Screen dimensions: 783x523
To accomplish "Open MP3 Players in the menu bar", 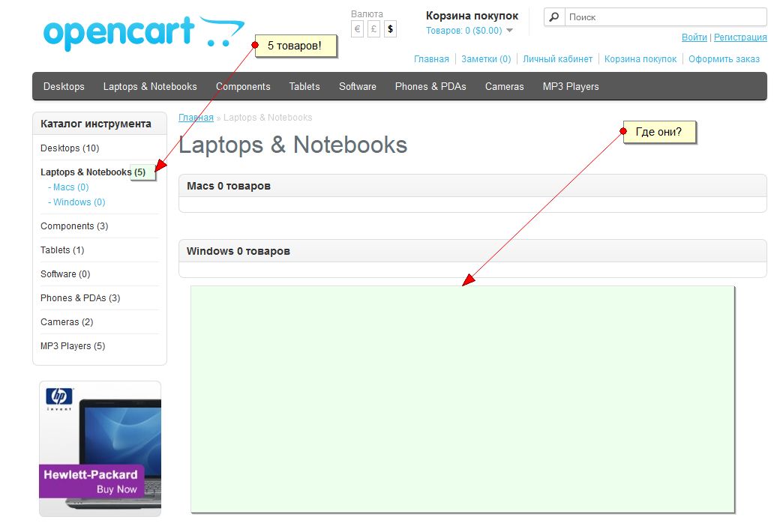I will tap(571, 86).
